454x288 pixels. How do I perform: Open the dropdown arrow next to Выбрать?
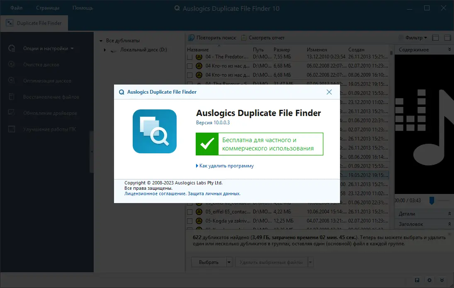coord(229,262)
